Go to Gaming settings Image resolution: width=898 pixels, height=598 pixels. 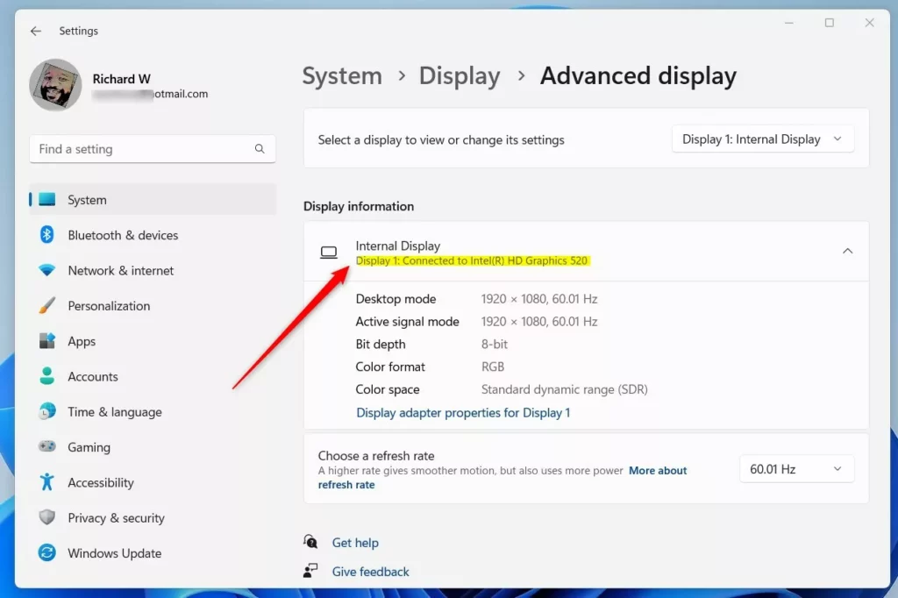click(153, 447)
